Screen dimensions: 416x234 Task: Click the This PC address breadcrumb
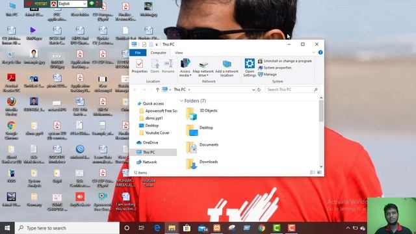click(179, 90)
